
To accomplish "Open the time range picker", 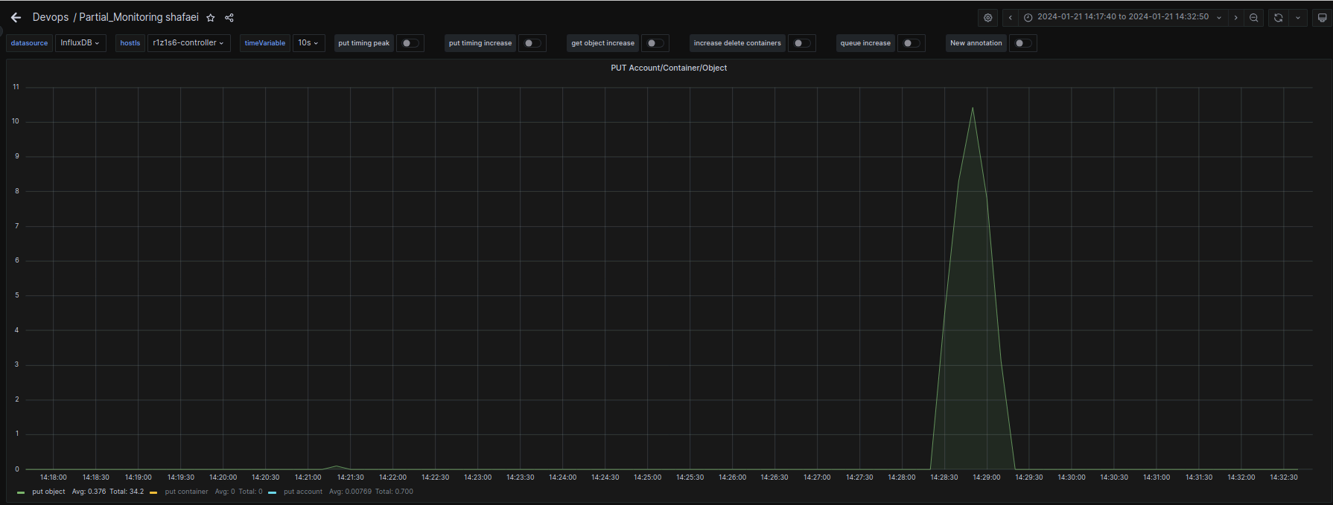I will 1123,17.
